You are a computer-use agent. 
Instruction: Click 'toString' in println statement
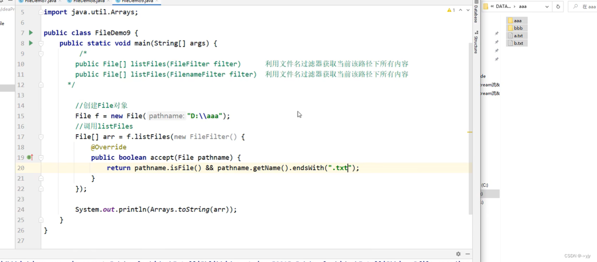(x=194, y=209)
